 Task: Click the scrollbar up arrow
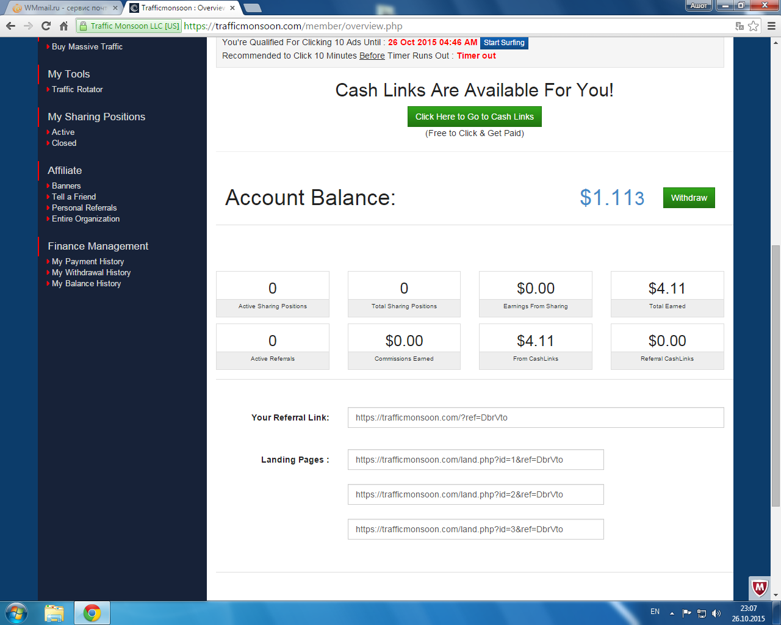(776, 42)
